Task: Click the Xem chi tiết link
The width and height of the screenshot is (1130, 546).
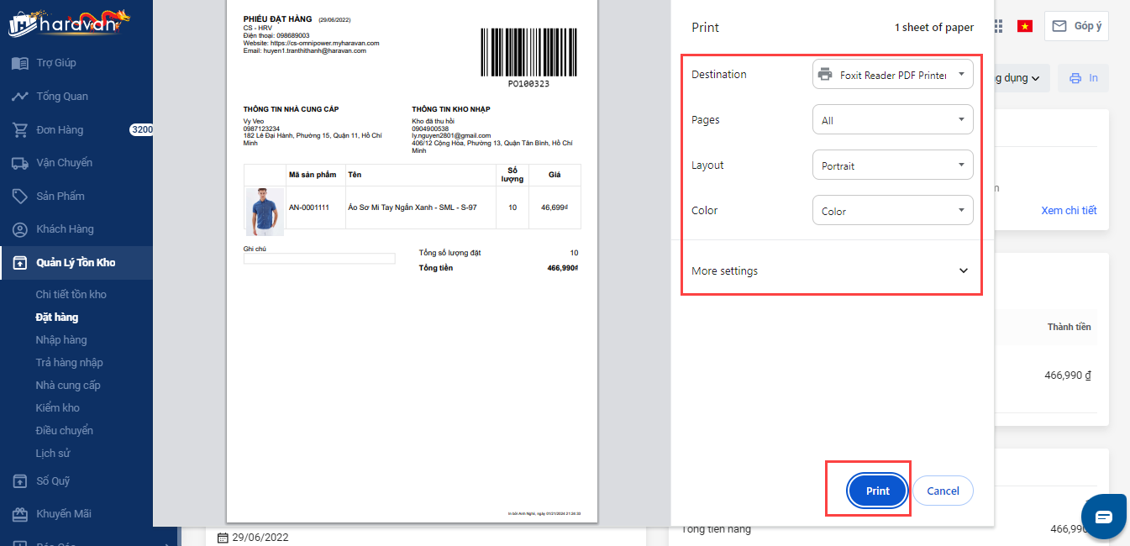Action: (1069, 210)
